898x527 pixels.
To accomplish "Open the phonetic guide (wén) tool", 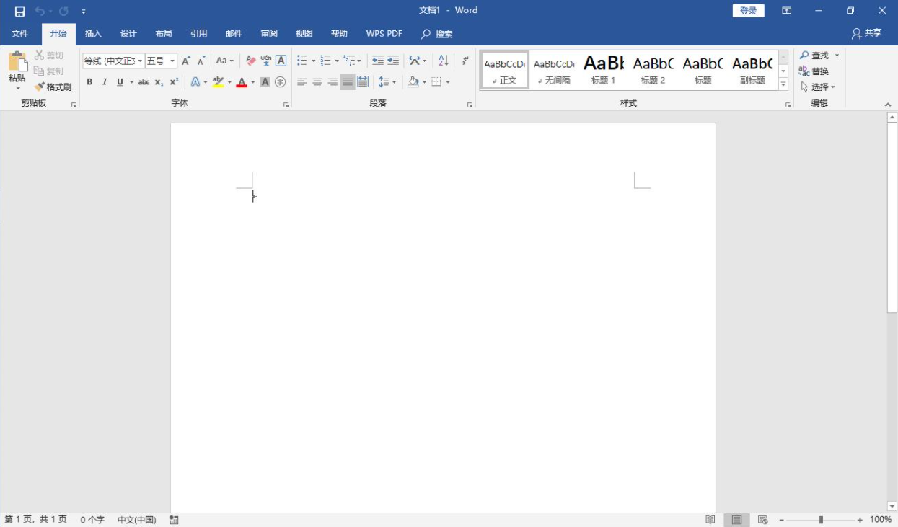I will click(266, 61).
